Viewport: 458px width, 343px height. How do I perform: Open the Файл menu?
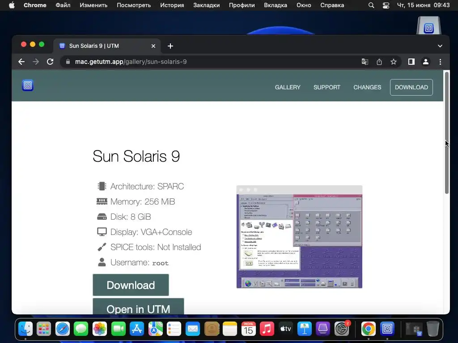(x=63, y=5)
